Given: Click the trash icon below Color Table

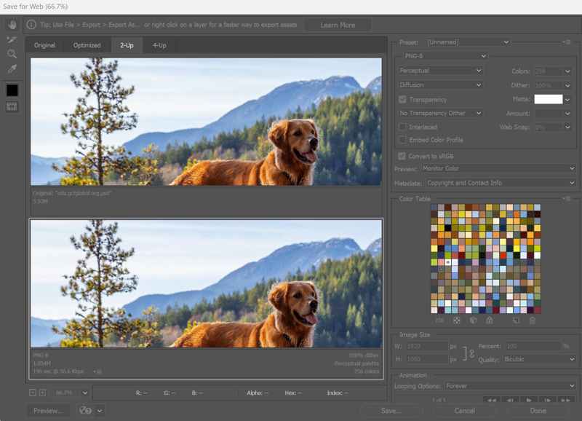Looking at the screenshot, I should [532, 320].
